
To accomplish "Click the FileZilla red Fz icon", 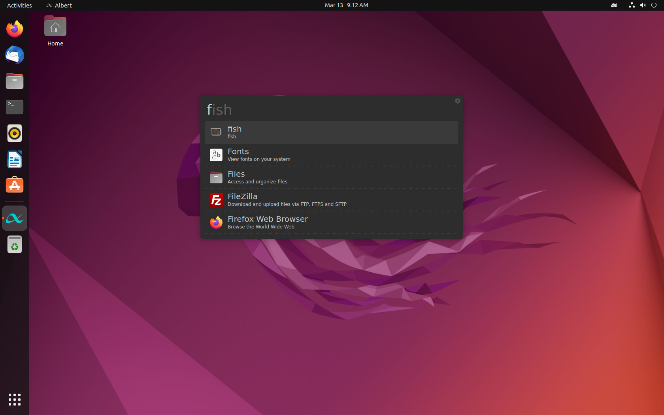I will click(x=216, y=200).
